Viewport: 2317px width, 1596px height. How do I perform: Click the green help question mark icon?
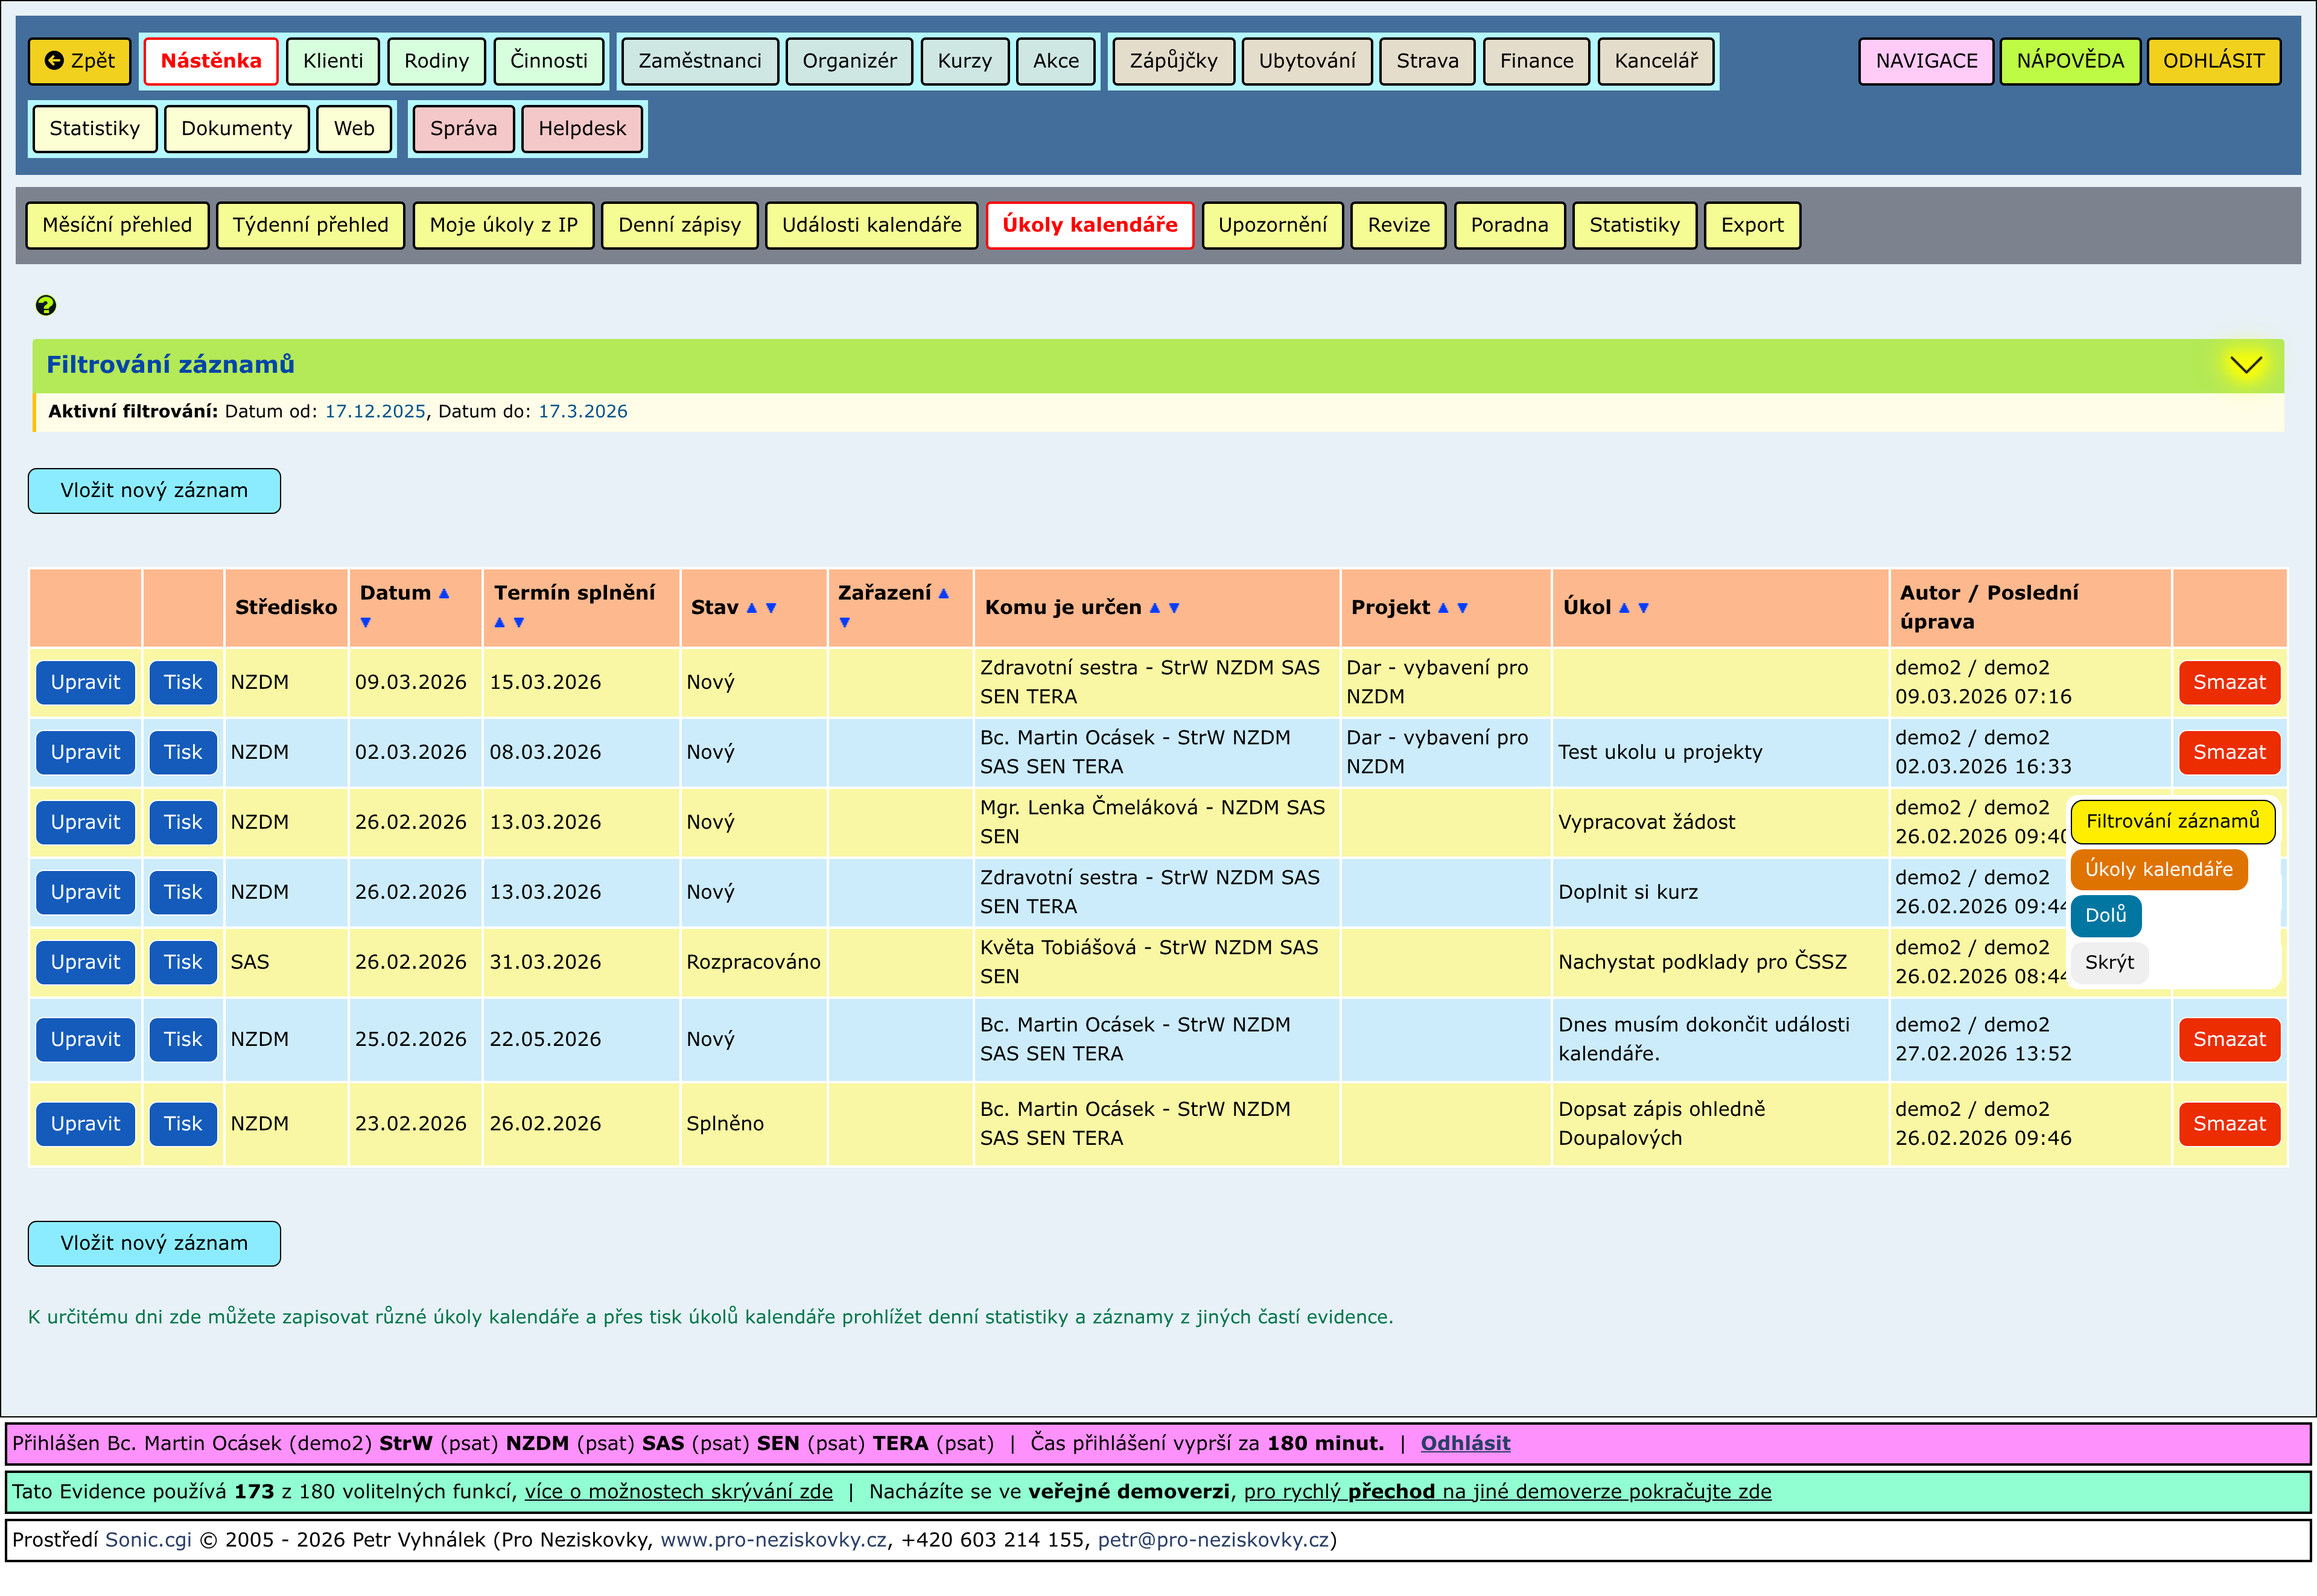[x=46, y=305]
